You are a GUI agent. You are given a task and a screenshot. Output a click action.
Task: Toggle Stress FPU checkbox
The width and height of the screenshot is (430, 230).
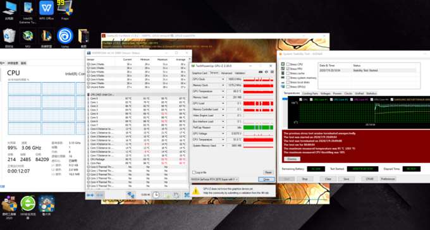pos(288,68)
